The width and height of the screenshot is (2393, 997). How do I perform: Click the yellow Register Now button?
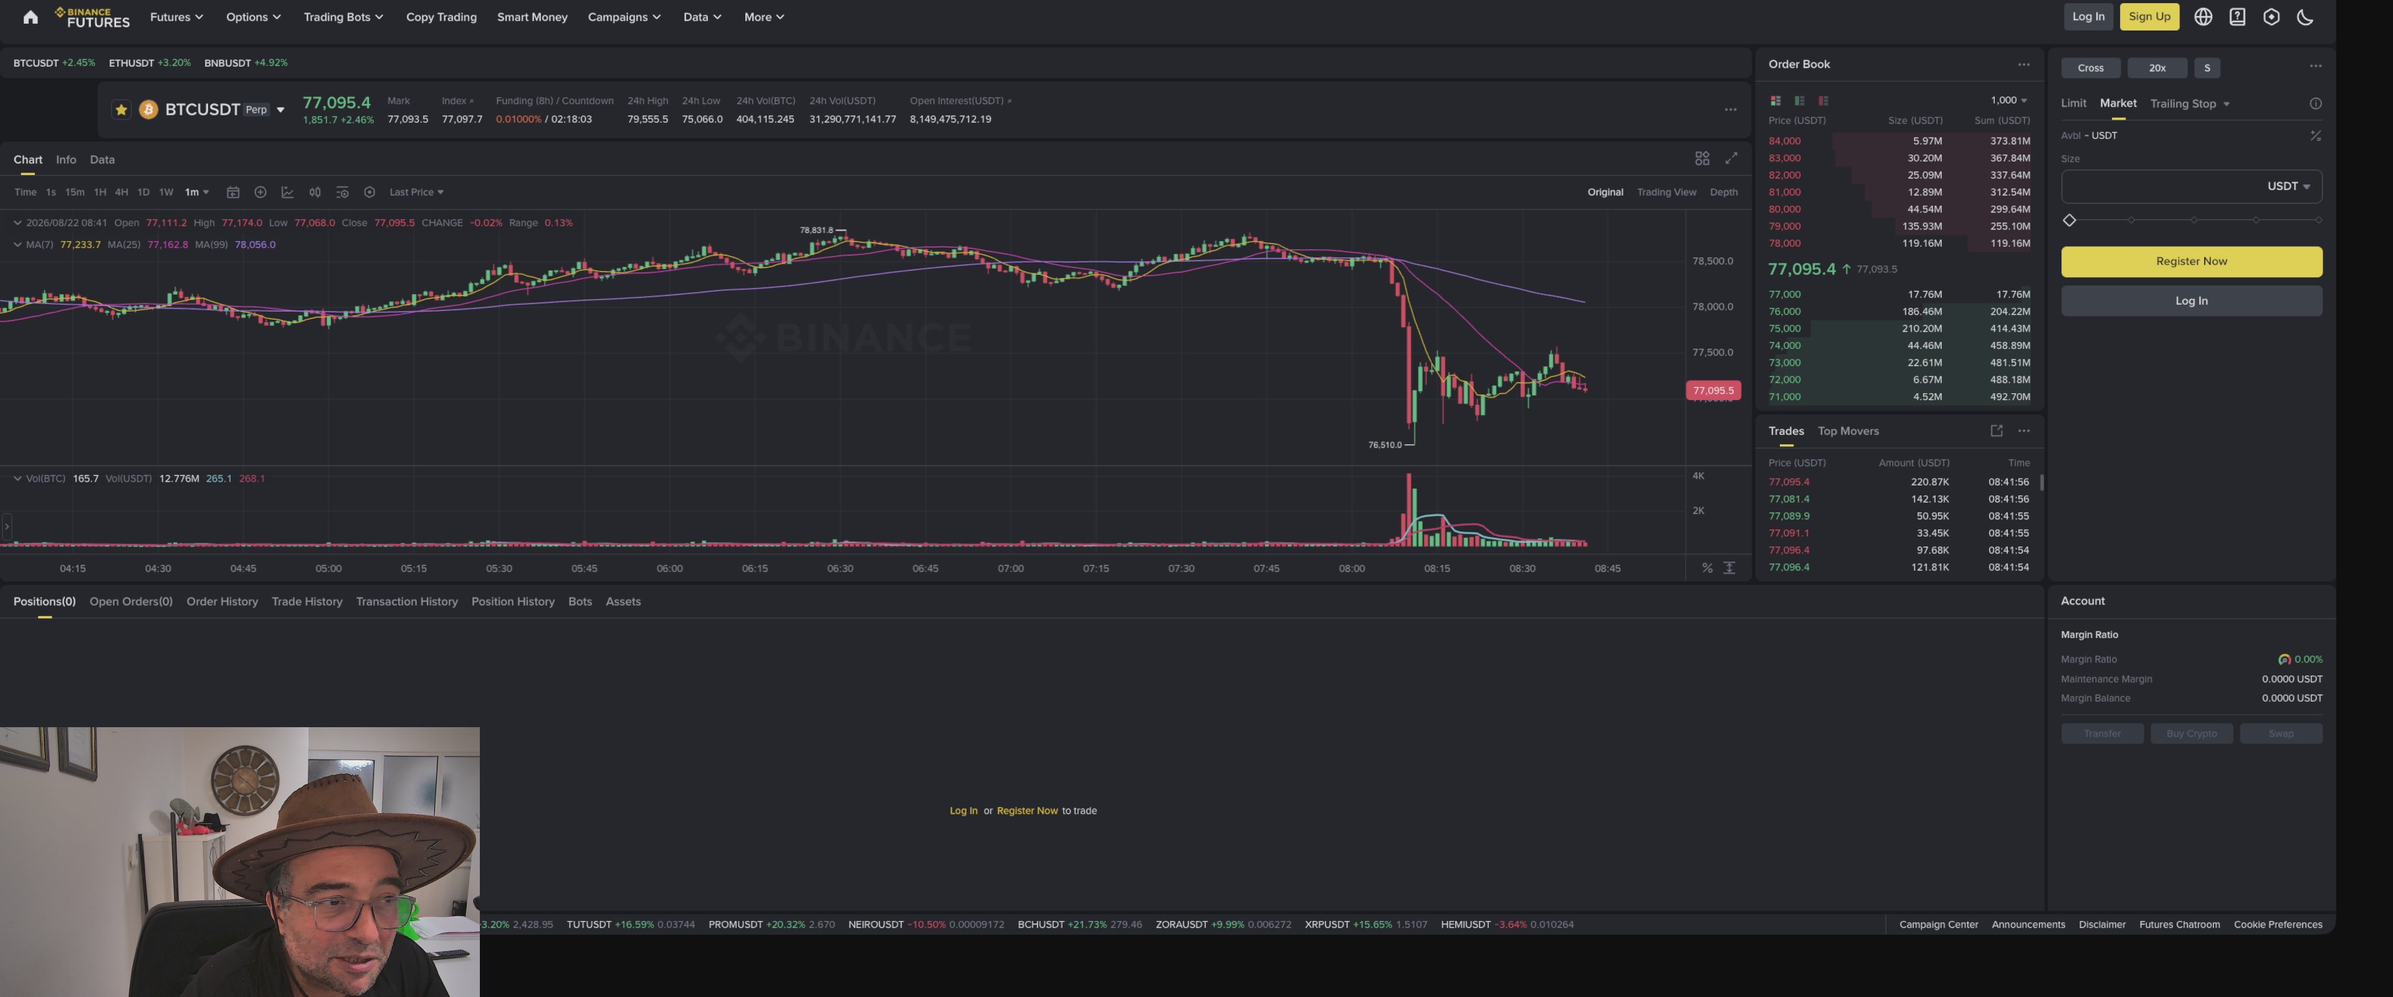[x=2190, y=262]
